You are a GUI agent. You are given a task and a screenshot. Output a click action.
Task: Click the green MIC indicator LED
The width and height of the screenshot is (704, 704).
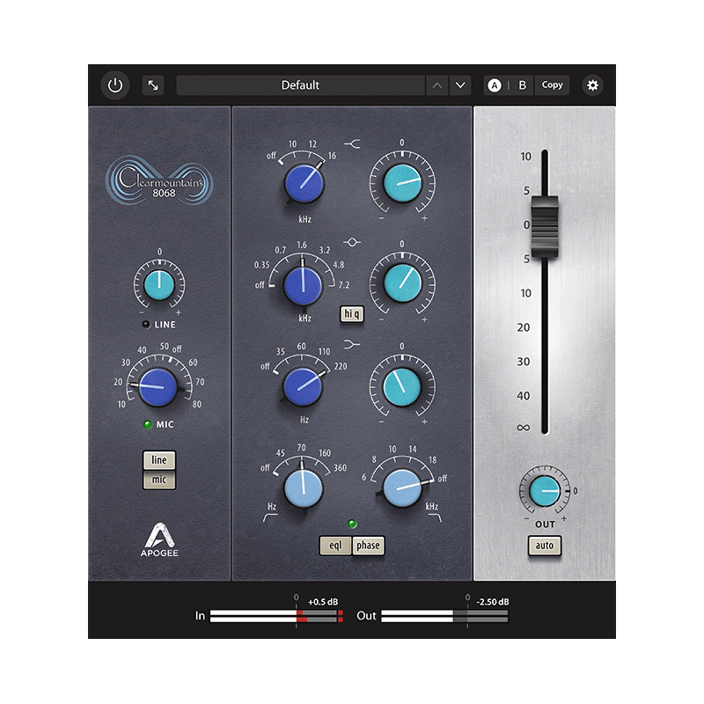pos(147,424)
